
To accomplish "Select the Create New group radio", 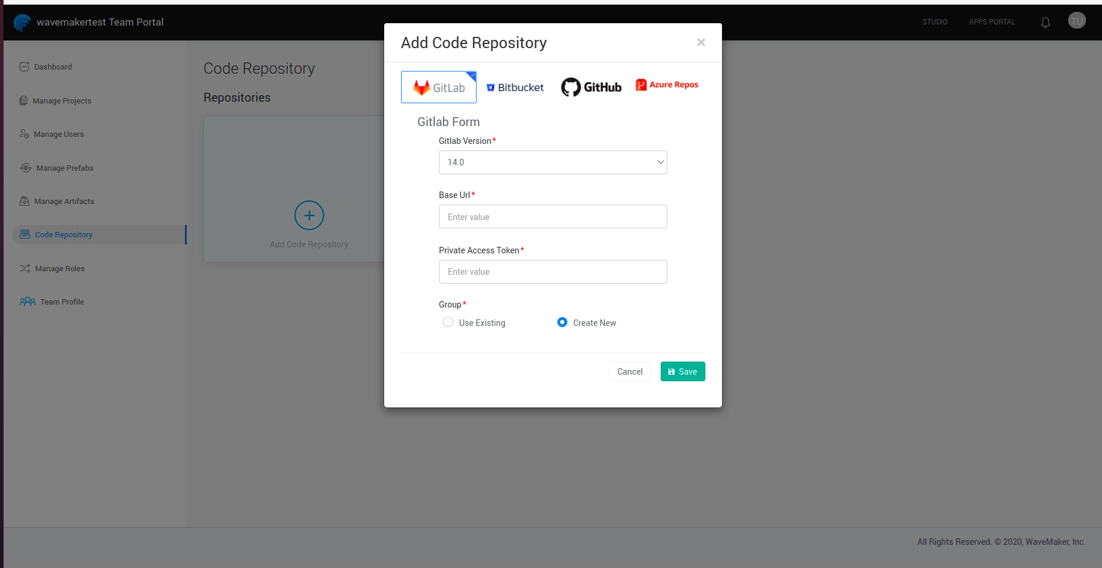I will [x=562, y=322].
